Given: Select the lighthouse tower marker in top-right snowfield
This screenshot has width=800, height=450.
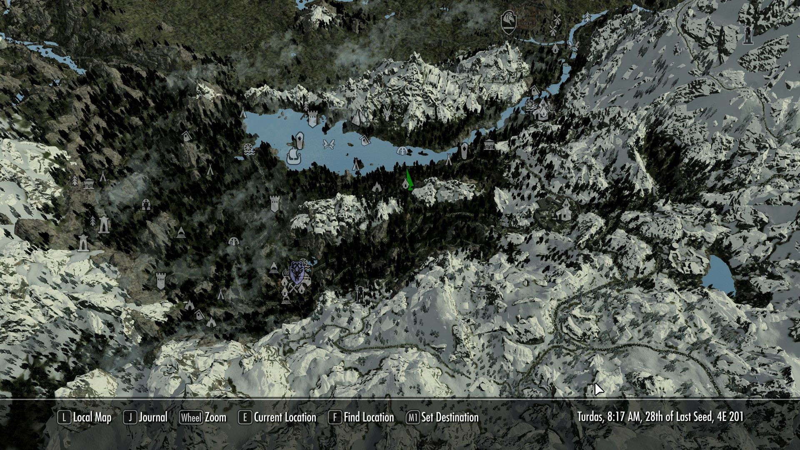Looking at the screenshot, I should pyautogui.click(x=748, y=35).
